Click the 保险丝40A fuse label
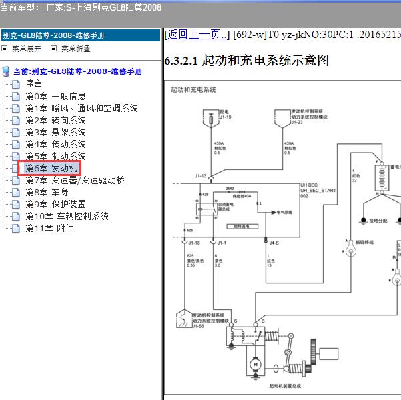 point(242,196)
